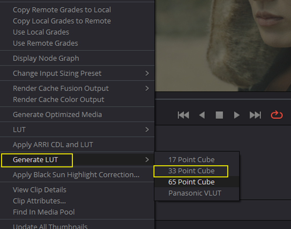Open Apply Black Sun Highlight Correction
The width and height of the screenshot is (291, 229).
point(76,175)
